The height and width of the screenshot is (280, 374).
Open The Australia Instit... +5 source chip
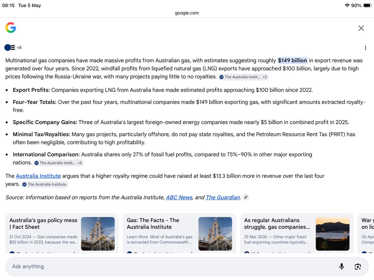coord(59,163)
